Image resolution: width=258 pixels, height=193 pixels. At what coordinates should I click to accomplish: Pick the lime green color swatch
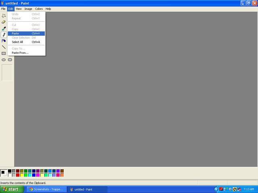26,175
